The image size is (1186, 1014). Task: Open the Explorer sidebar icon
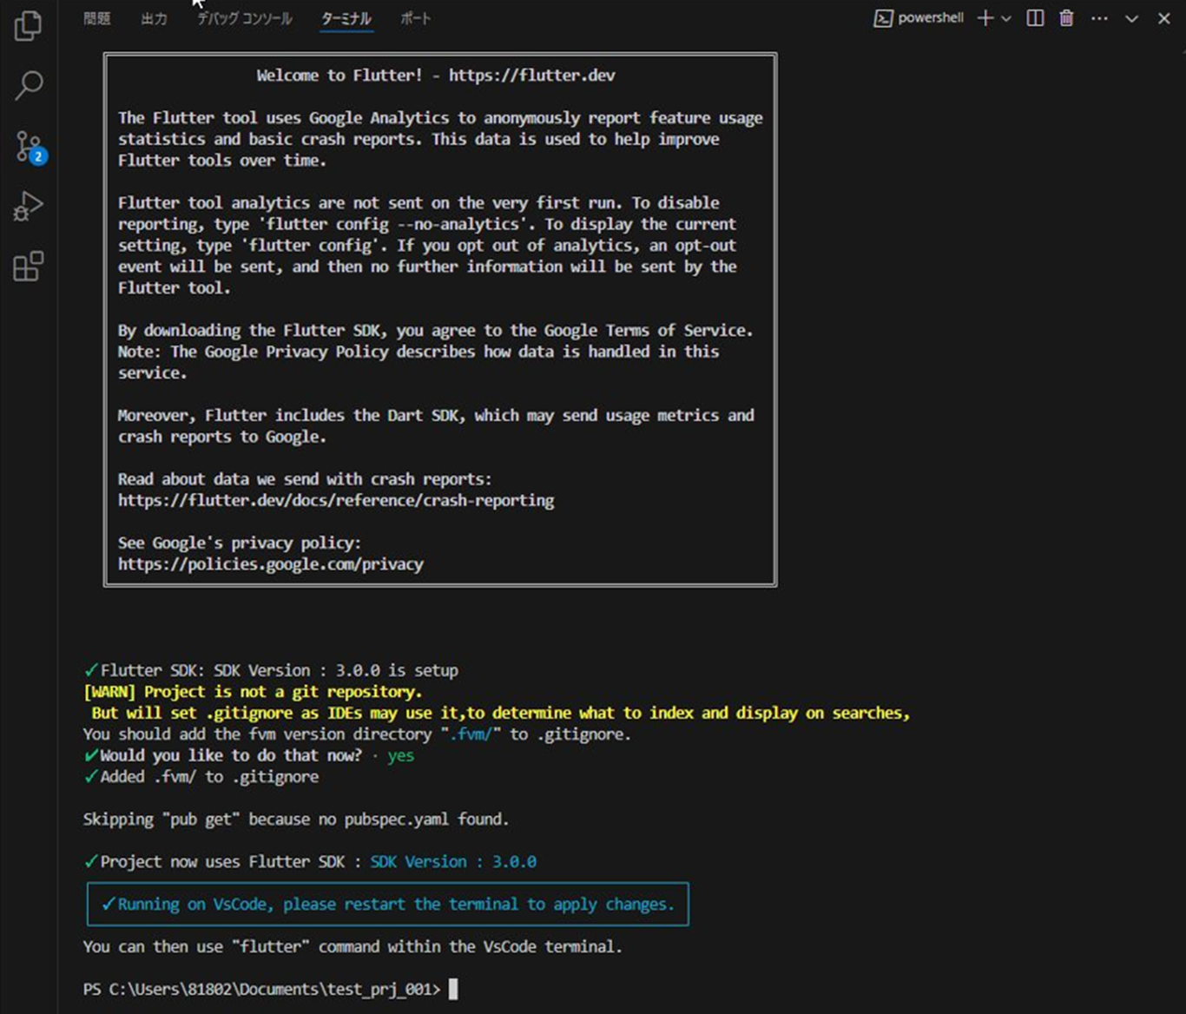click(x=29, y=27)
